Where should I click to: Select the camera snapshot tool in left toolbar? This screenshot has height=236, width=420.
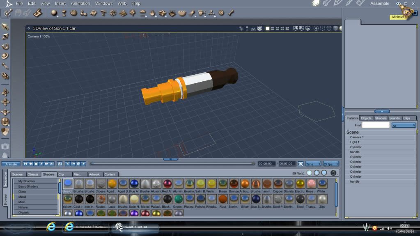5,146
